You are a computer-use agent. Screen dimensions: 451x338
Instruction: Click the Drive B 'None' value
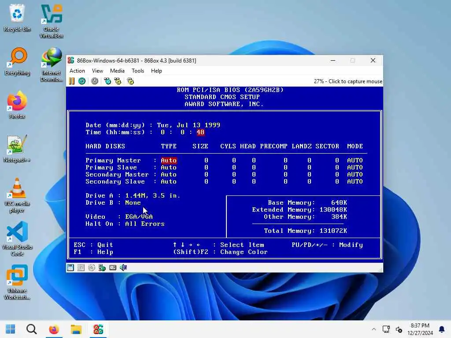[x=133, y=202]
